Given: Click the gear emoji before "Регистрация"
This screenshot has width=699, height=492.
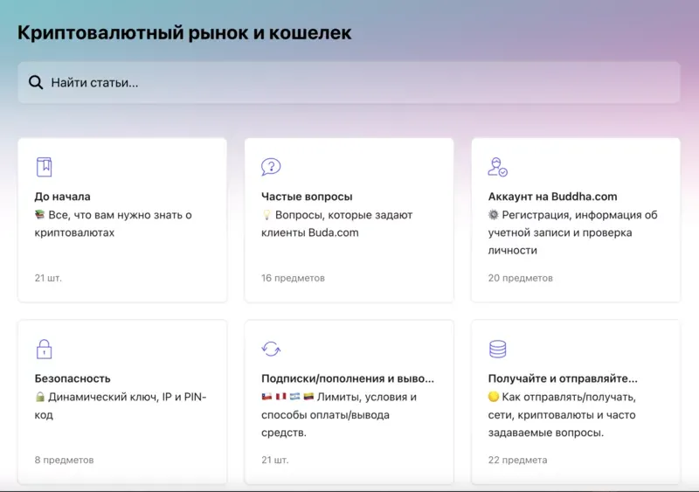Looking at the screenshot, I should (x=493, y=215).
